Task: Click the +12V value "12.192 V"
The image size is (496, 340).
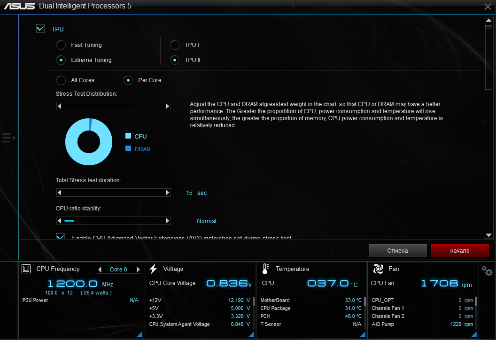Action: [x=239, y=300]
